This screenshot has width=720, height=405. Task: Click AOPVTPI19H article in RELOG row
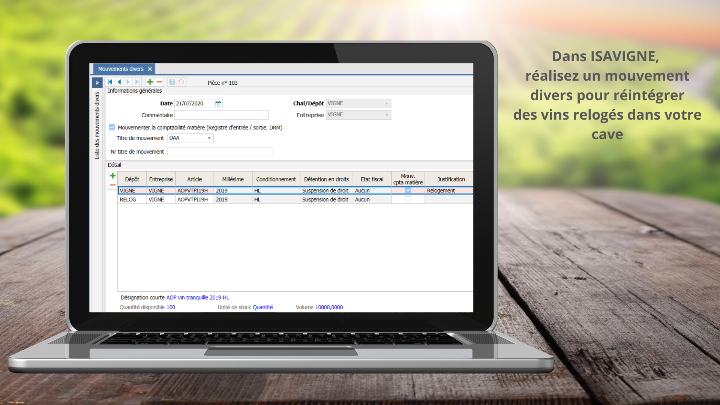[x=195, y=199]
